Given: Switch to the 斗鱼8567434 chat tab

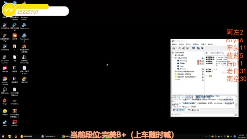Looking at the screenshot, I should [193, 110].
